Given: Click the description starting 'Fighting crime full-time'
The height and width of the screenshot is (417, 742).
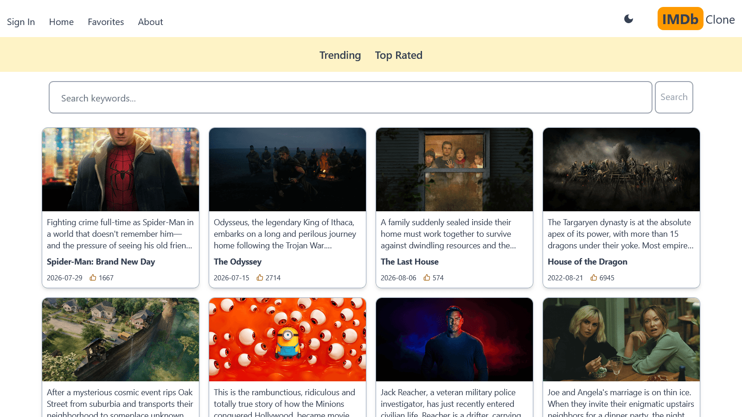Looking at the screenshot, I should 121,234.
